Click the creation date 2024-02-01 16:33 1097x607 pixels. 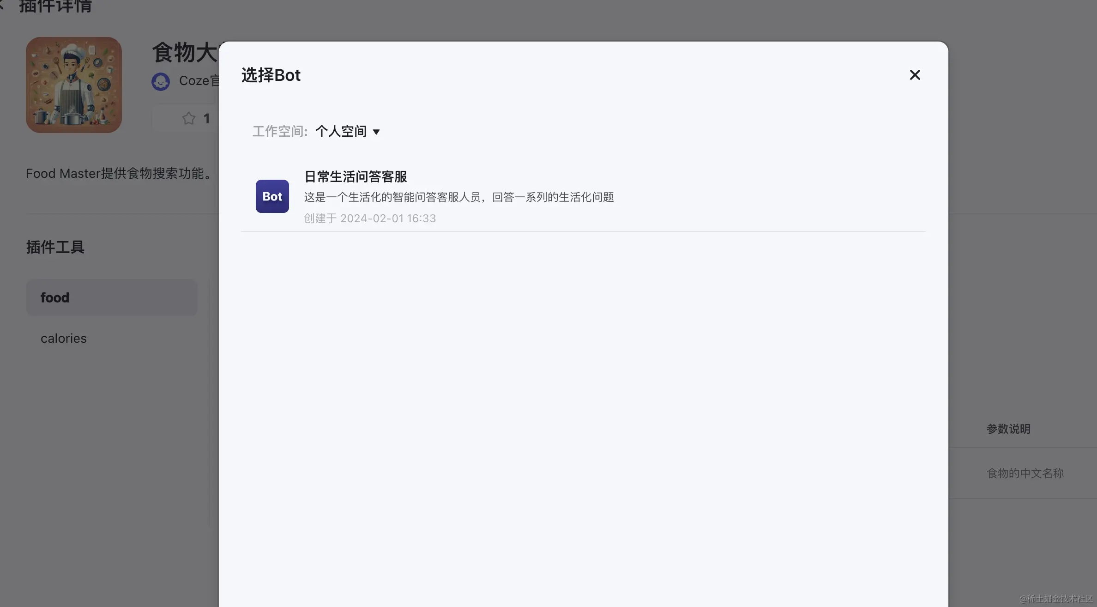[x=388, y=218]
